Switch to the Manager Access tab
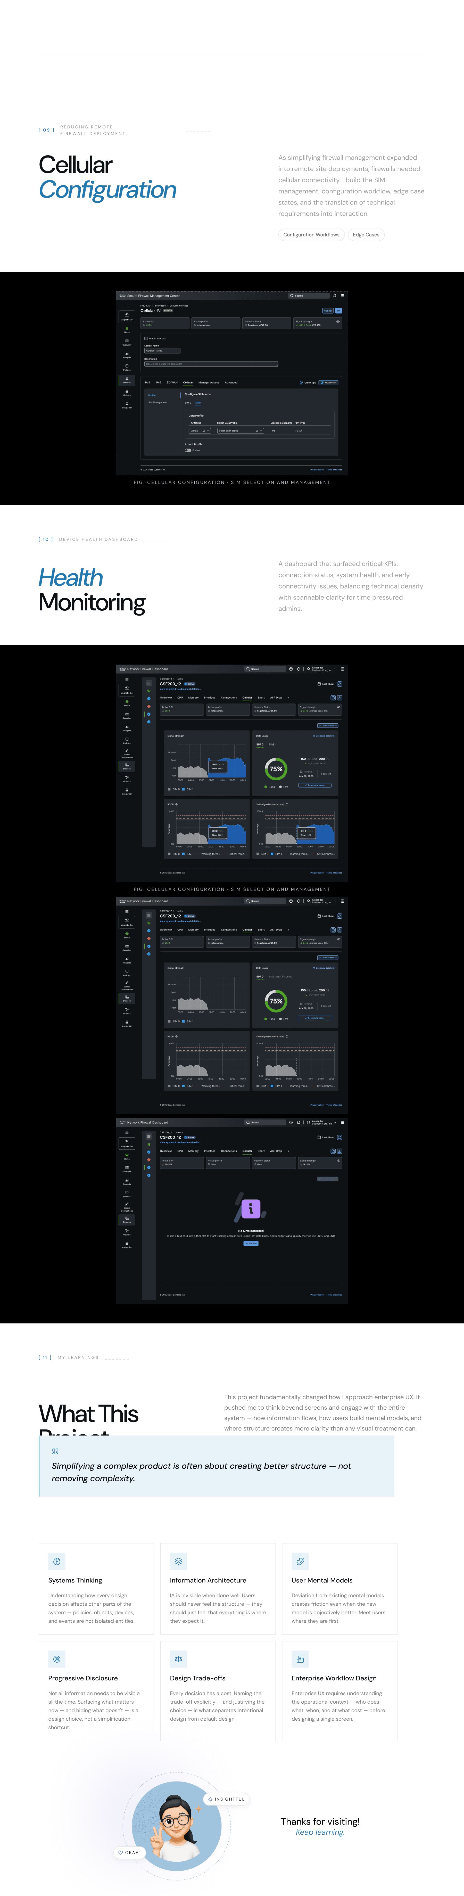The image size is (464, 1896). (x=209, y=383)
